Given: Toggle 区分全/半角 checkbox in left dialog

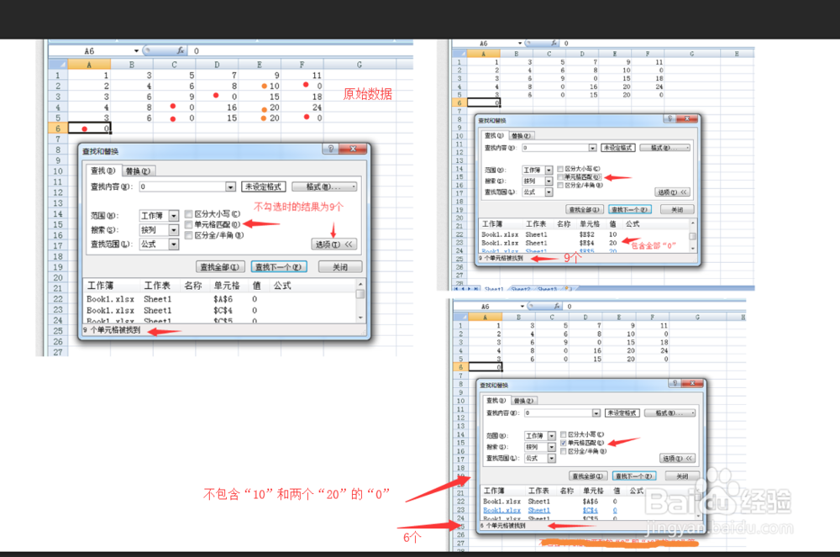Looking at the screenshot, I should (188, 235).
